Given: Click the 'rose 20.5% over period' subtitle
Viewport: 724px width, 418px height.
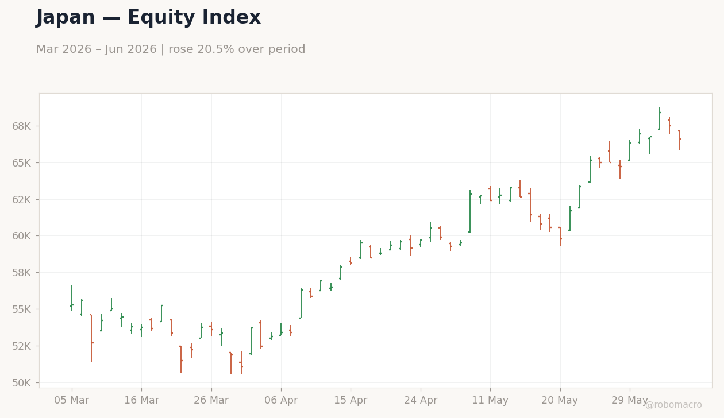Looking at the screenshot, I should tap(237, 50).
